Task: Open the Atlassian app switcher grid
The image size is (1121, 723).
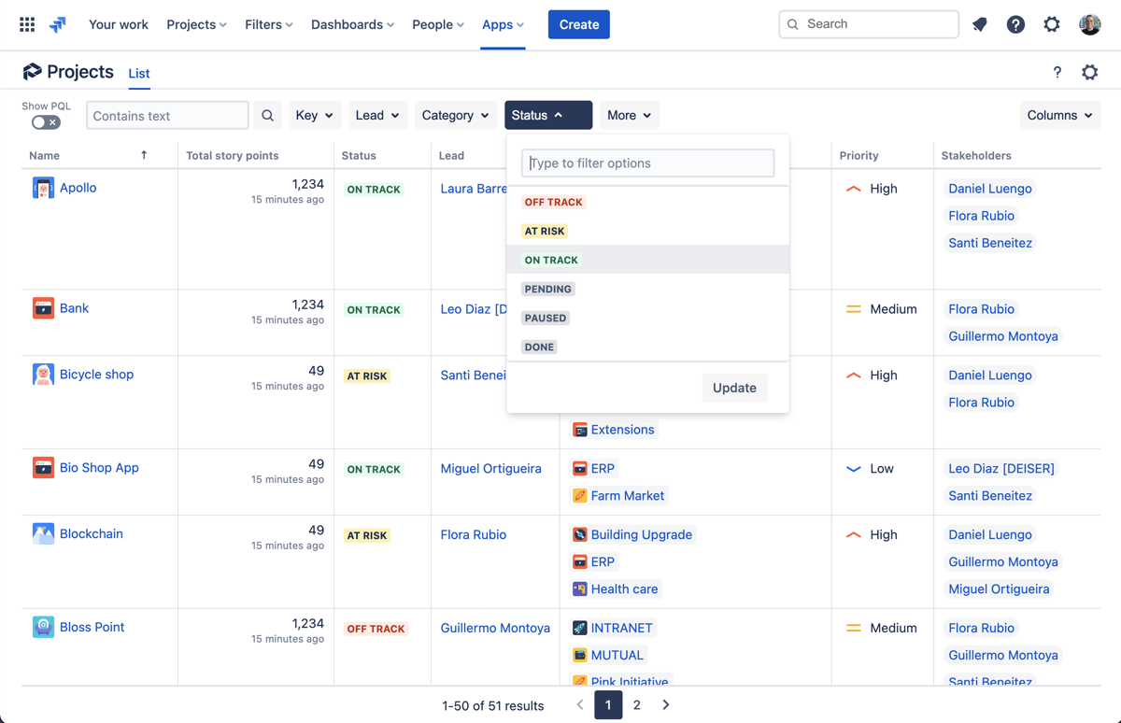Action: click(x=26, y=24)
